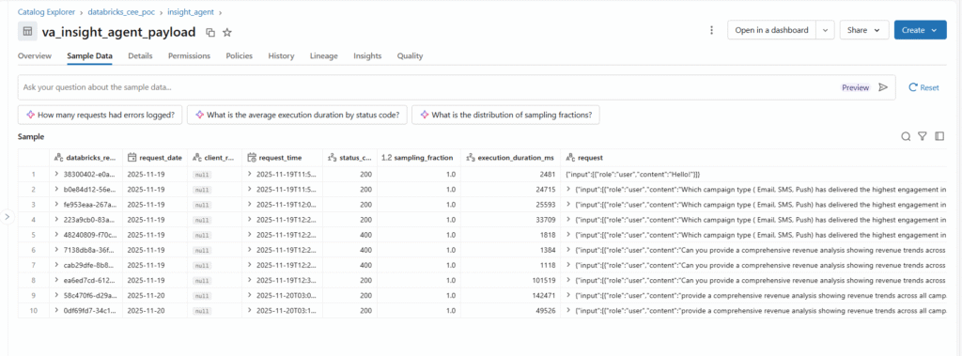
Task: Expand the b0e84d12 request id cell
Action: coord(55,189)
